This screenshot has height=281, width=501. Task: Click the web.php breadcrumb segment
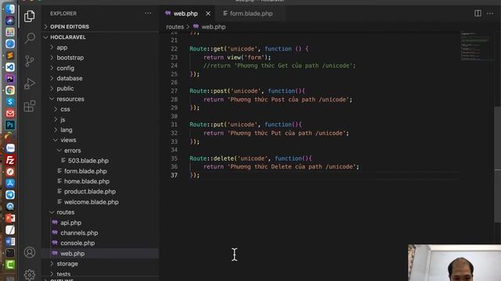(x=210, y=27)
